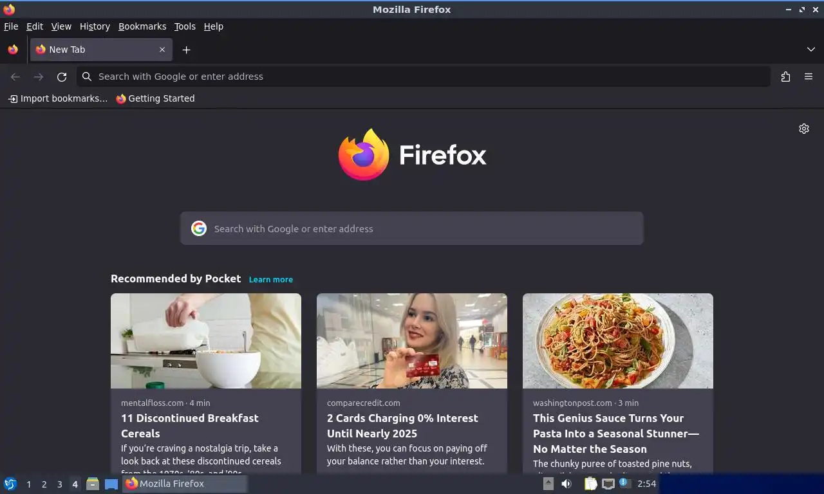Click the mentalfloss.com source text

[x=153, y=403]
